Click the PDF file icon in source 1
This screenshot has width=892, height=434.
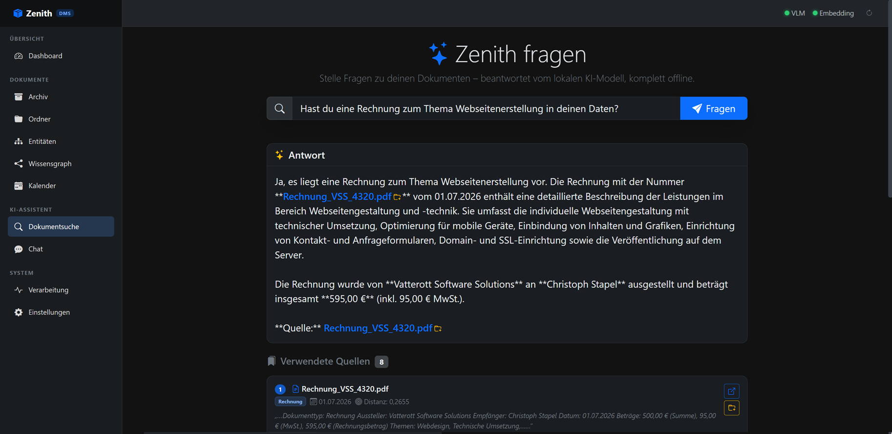(x=296, y=389)
